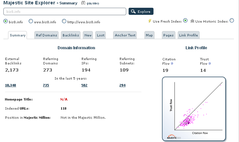Select the biz8.info radio button
The height and width of the screenshot is (142, 239).
(x=5, y=21)
